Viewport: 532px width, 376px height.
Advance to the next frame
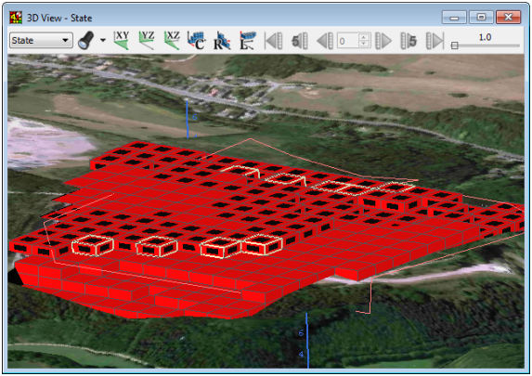tap(383, 41)
